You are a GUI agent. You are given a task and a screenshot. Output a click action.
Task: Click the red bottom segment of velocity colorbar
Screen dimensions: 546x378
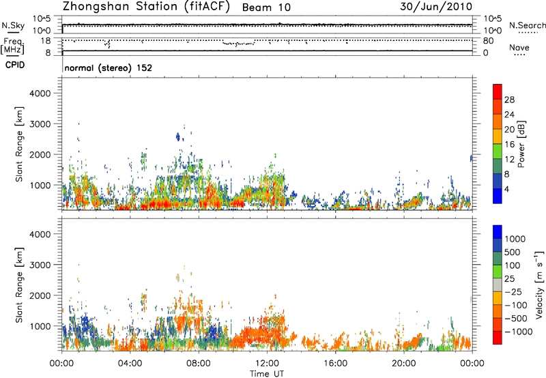tap(498, 338)
